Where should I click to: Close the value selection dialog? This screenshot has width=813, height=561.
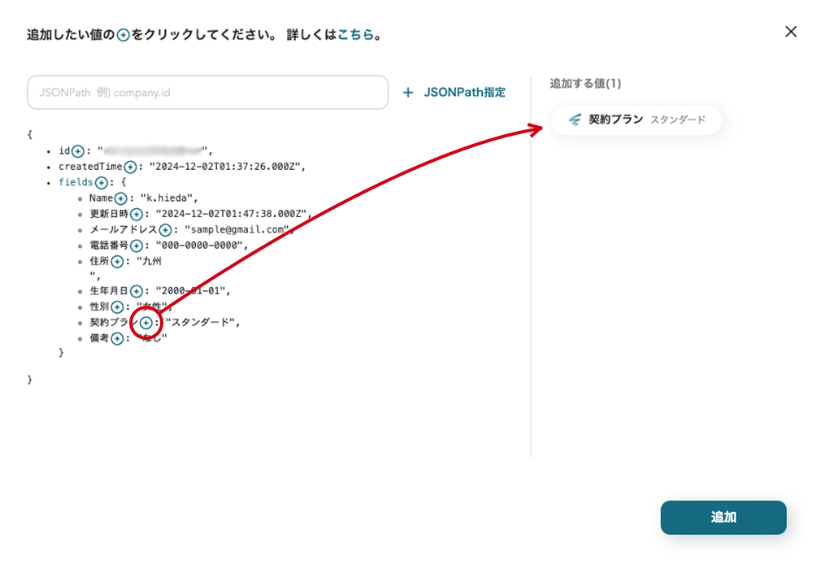tap(791, 32)
